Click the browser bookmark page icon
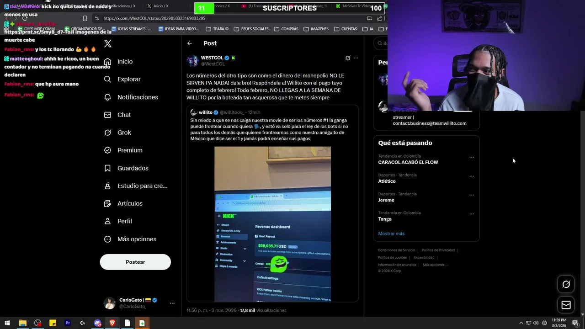This screenshot has width=585, height=329. tap(85, 18)
